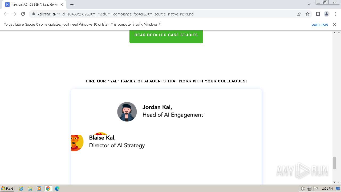Open the volume speaker tray icon

303,189
